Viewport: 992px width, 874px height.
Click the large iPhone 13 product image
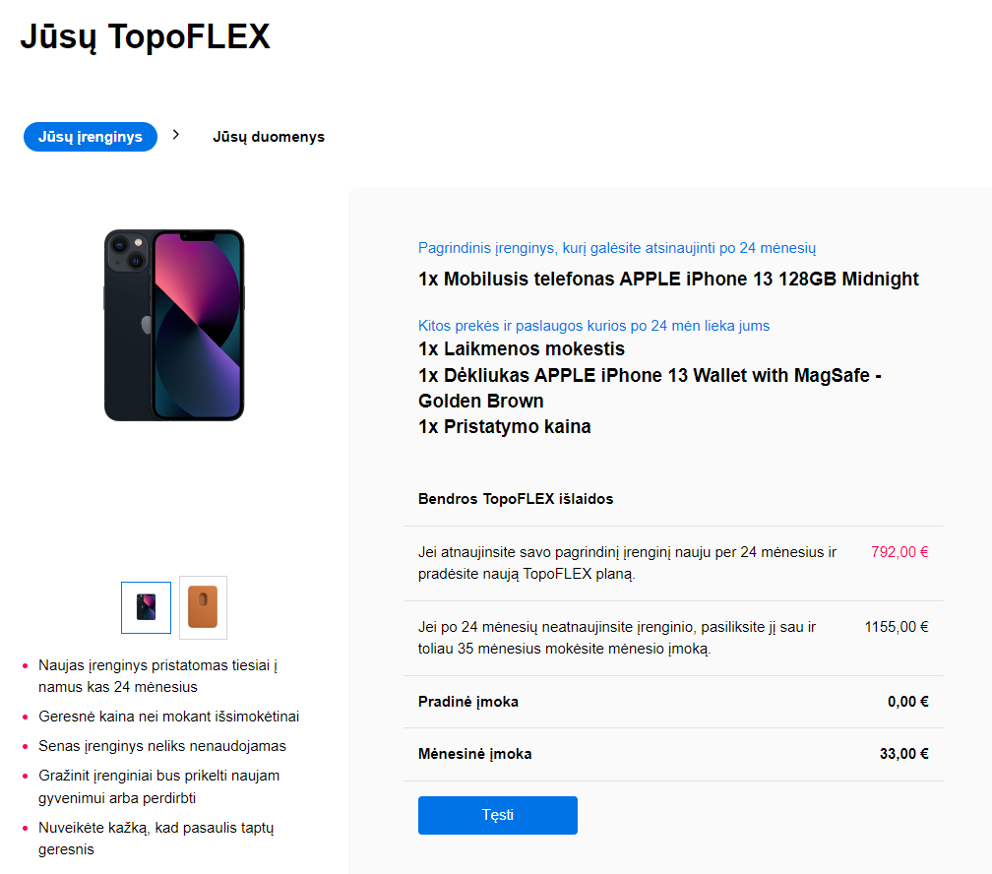pyautogui.click(x=174, y=325)
